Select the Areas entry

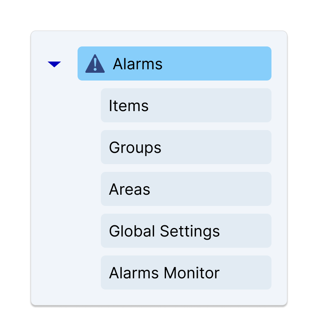point(186,189)
